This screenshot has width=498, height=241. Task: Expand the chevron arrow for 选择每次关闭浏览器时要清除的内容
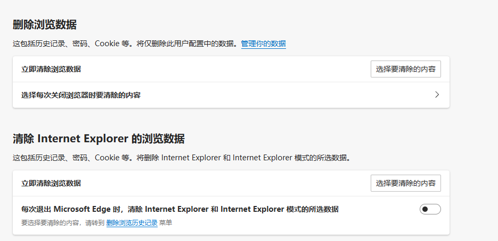pyautogui.click(x=437, y=95)
